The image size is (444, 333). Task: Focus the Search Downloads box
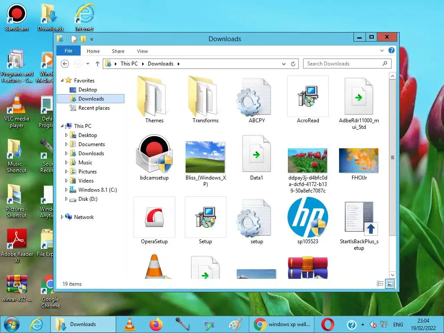pos(347,64)
